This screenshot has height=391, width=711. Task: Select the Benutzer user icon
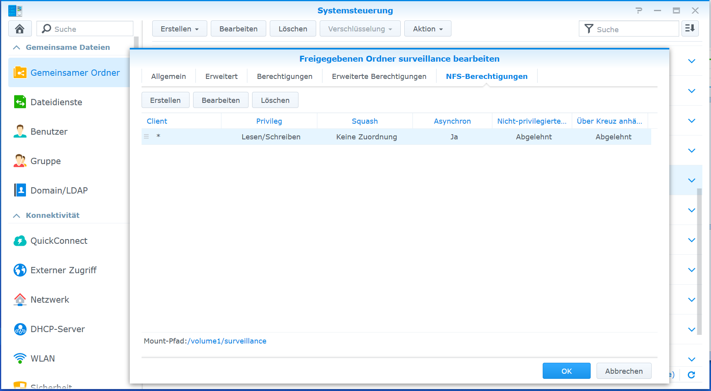click(20, 132)
